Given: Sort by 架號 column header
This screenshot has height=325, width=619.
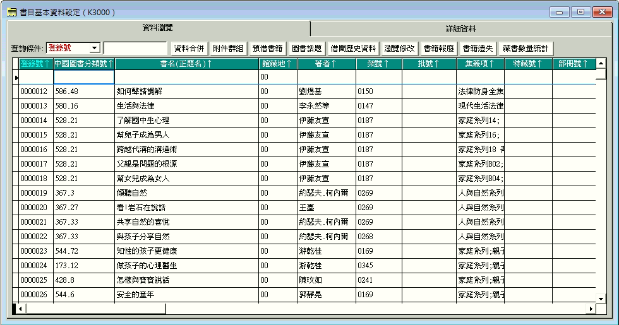Looking at the screenshot, I should pos(378,64).
